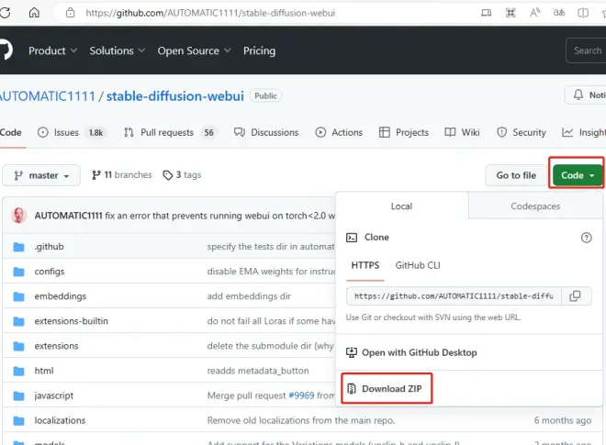
Task: Click the Notifications bell button
Action: [586, 95]
